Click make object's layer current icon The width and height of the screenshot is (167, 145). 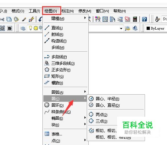click(128, 29)
